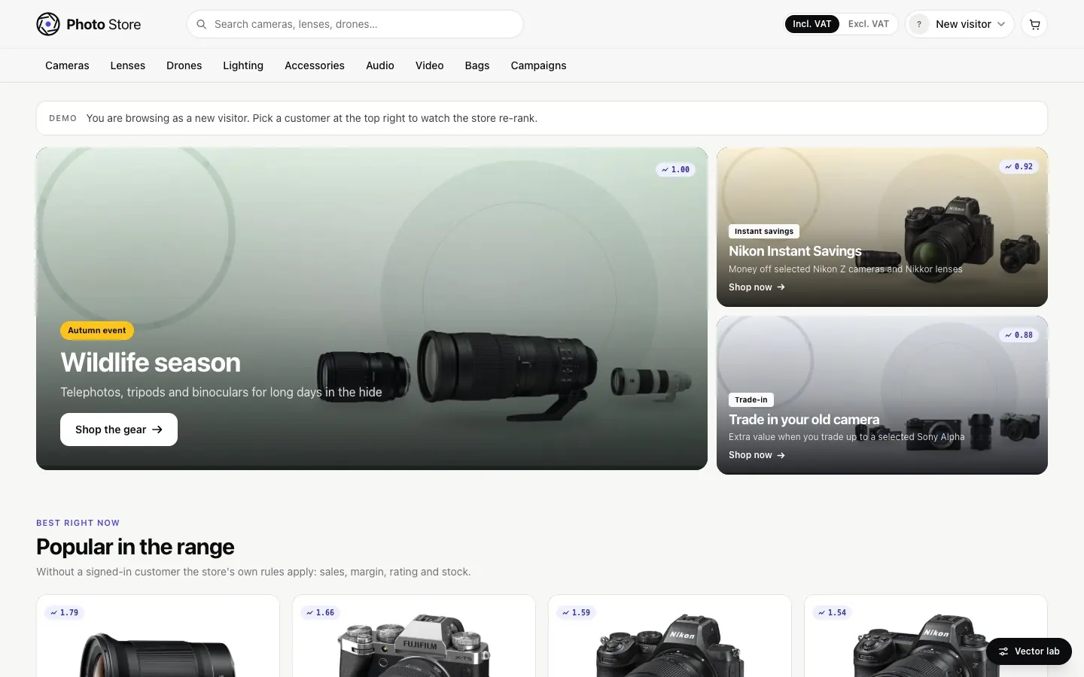Click the Trade-in tag
Viewport: 1084px width, 677px height.
tap(751, 399)
